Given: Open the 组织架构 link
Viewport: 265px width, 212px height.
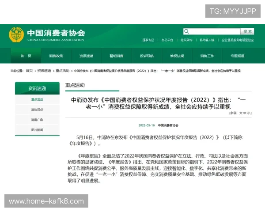Looking at the screenshot, I should [x=186, y=40].
